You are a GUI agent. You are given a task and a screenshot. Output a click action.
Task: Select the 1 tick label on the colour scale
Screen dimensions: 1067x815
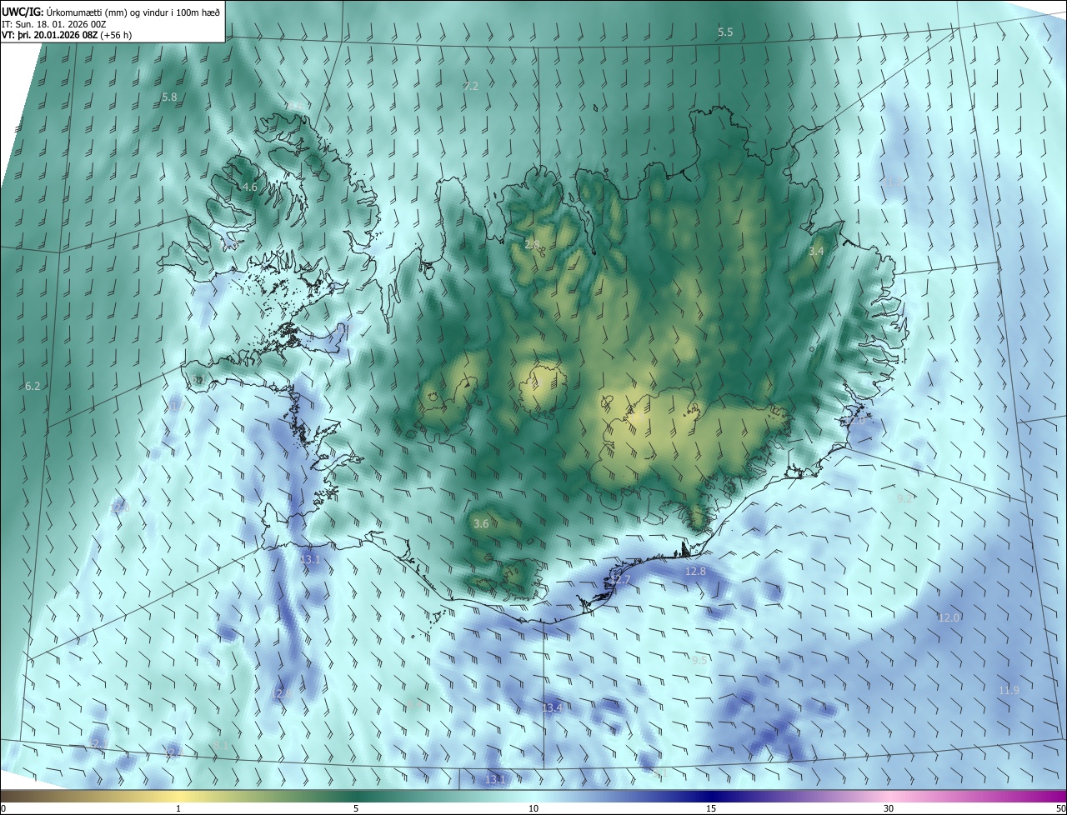coord(178,808)
